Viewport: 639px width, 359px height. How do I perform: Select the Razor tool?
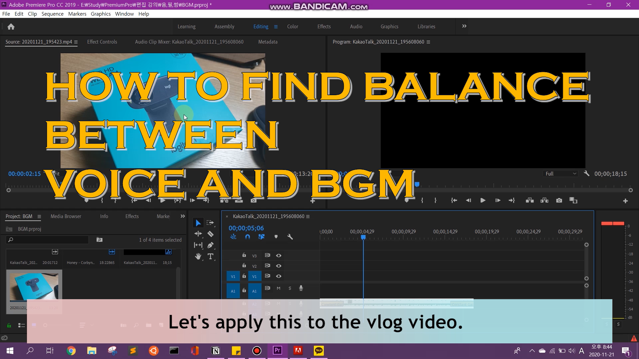click(210, 234)
